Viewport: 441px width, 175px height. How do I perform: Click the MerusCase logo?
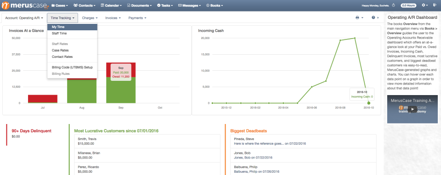(x=25, y=6)
